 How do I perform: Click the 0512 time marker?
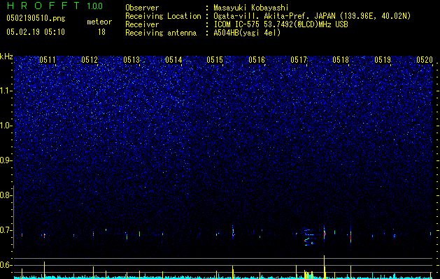[x=90, y=60]
